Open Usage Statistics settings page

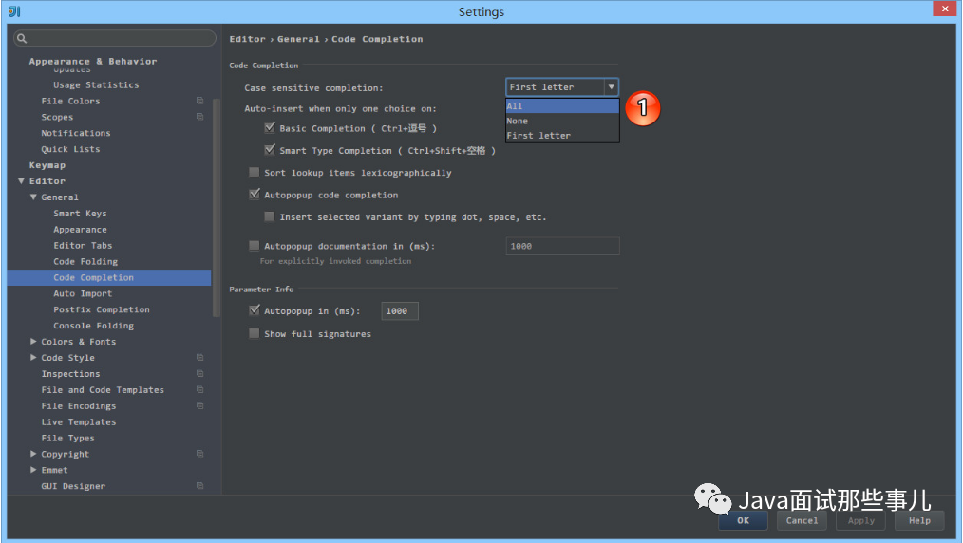[x=96, y=84]
